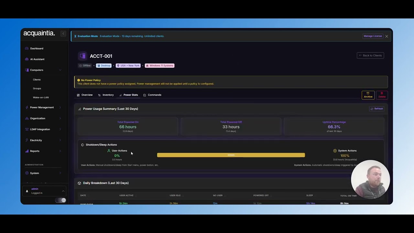This screenshot has width=414, height=233.
Task: Click the 66.3% uptime value
Action: coord(334,127)
